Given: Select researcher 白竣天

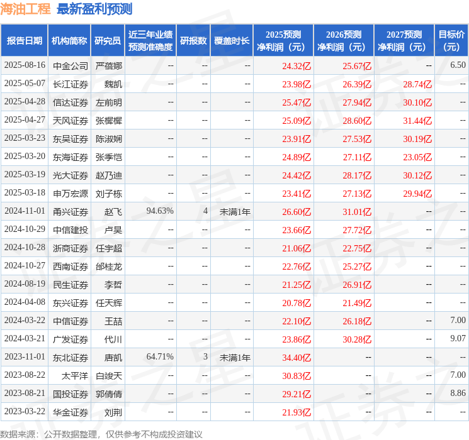Looking at the screenshot, I should (108, 376).
